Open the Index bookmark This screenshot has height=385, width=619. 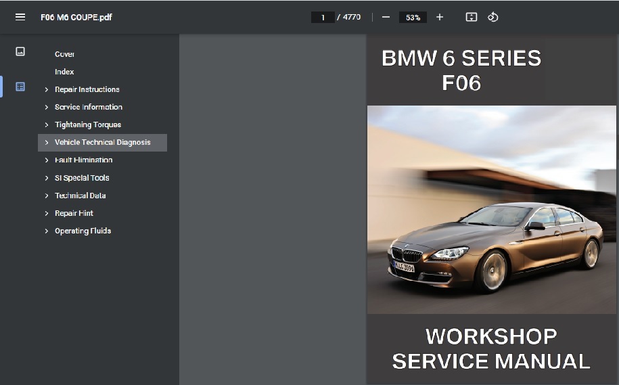(64, 72)
